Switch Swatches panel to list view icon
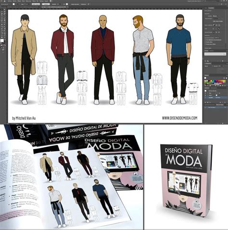The height and width of the screenshot is (230, 228). [x=224, y=78]
